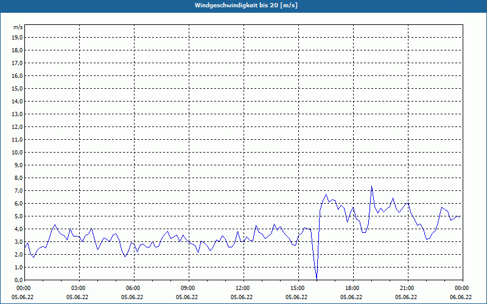
Task: Click the "6,0" y-axis value
Action: [x=19, y=204]
